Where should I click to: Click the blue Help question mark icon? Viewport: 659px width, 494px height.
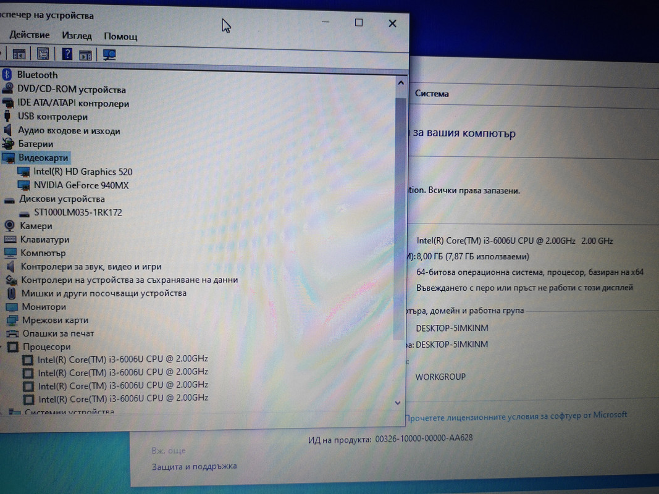tap(67, 54)
